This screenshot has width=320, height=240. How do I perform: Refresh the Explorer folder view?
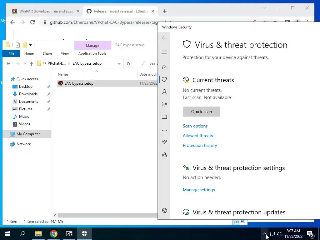pyautogui.click(x=128, y=64)
